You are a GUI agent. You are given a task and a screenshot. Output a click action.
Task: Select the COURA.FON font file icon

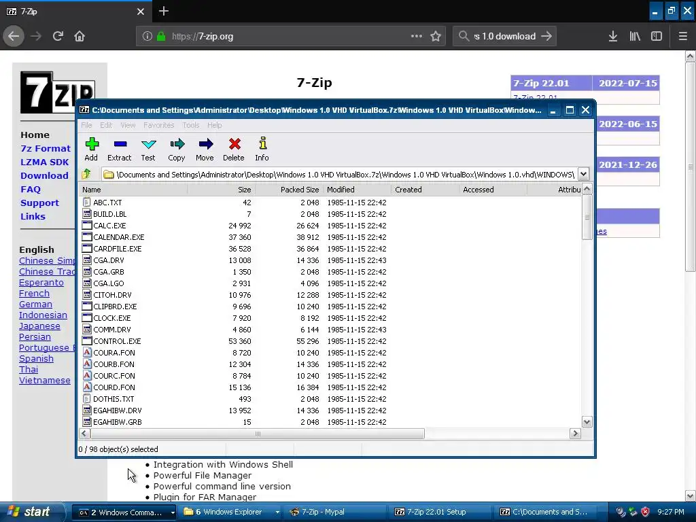pyautogui.click(x=87, y=353)
